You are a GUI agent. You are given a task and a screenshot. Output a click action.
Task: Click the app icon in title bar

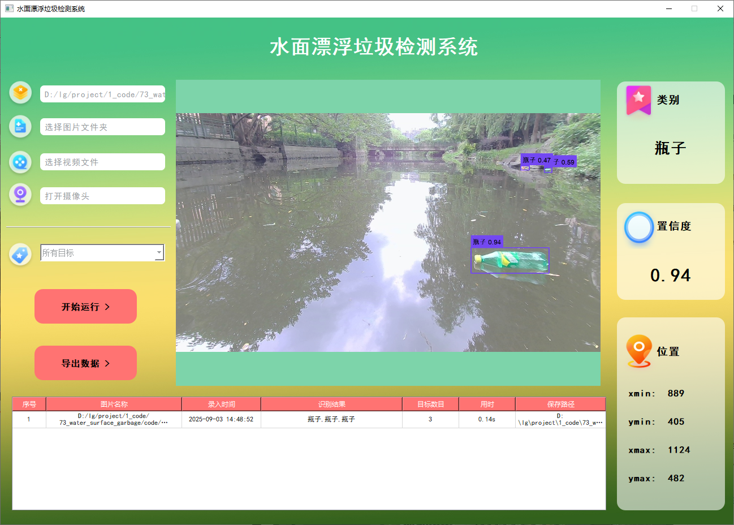click(x=9, y=8)
